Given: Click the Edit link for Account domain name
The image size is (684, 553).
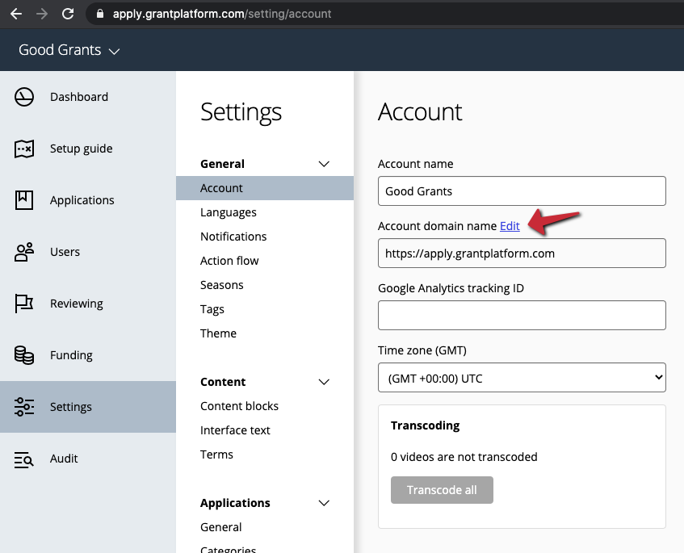Looking at the screenshot, I should pos(510,226).
